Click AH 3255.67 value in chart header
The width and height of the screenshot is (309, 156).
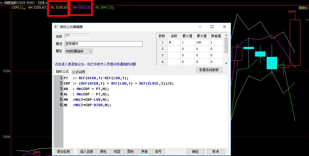click(x=37, y=8)
